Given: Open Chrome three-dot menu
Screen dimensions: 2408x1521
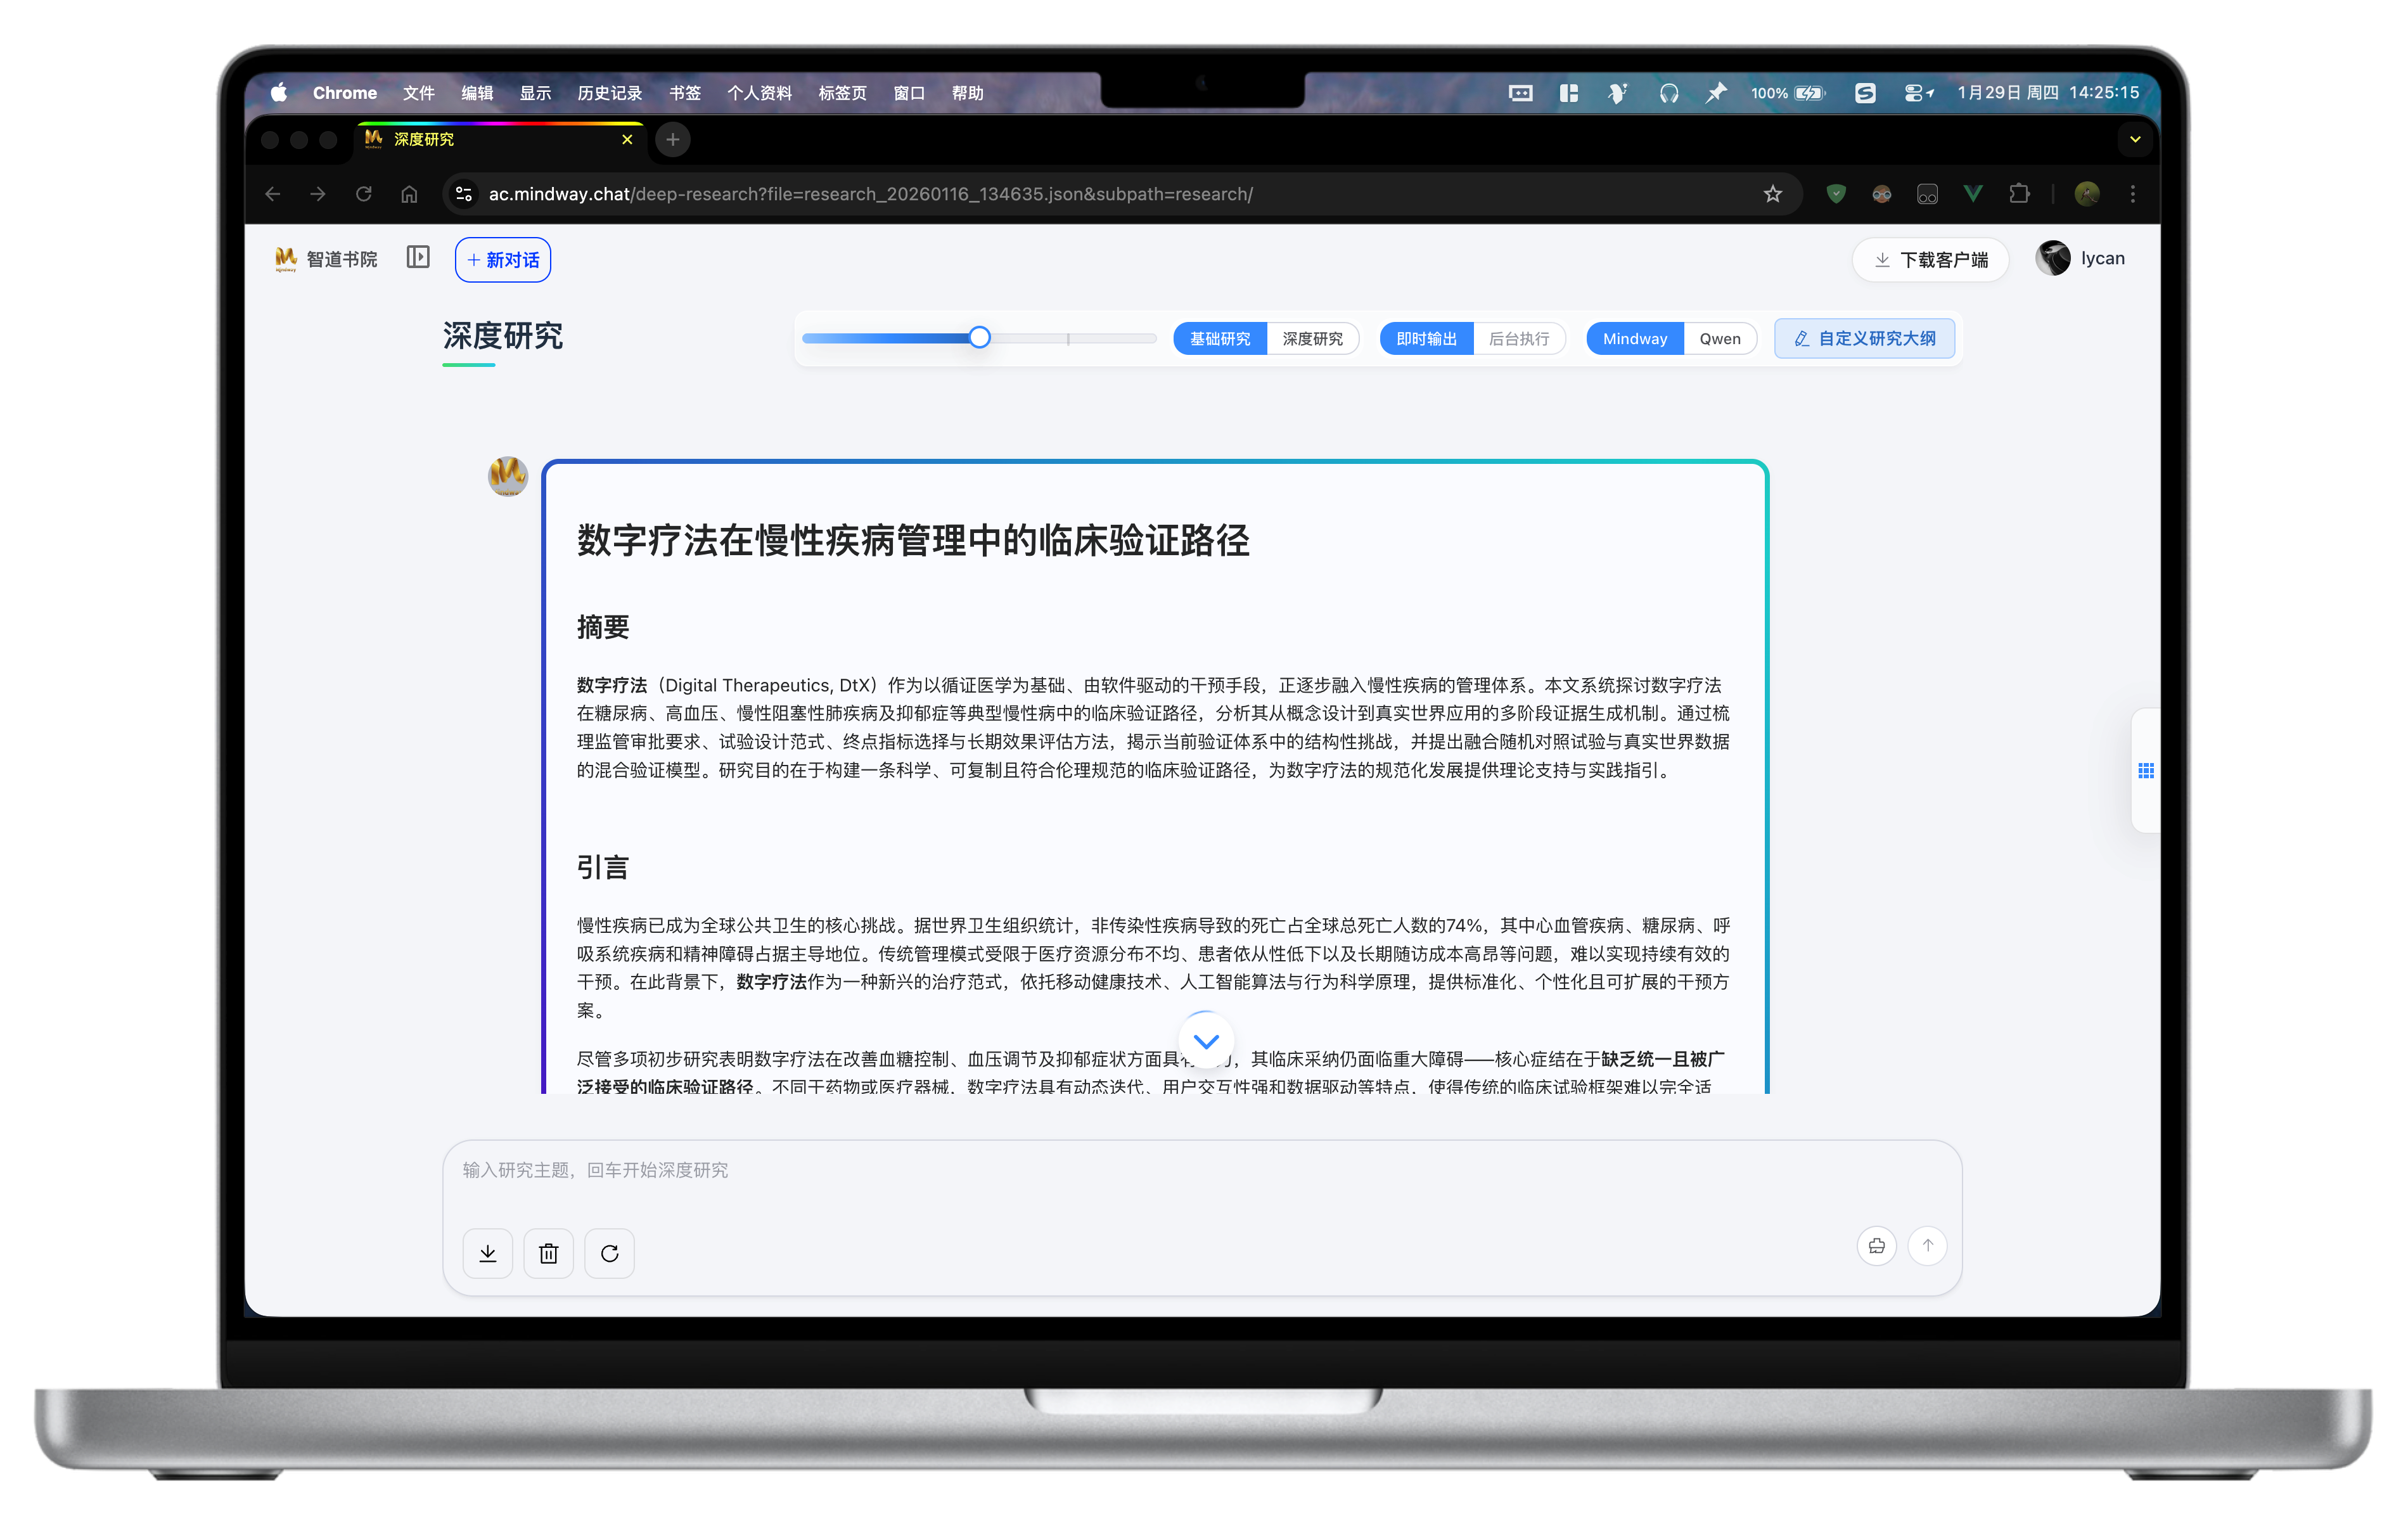Looking at the screenshot, I should tap(2133, 194).
